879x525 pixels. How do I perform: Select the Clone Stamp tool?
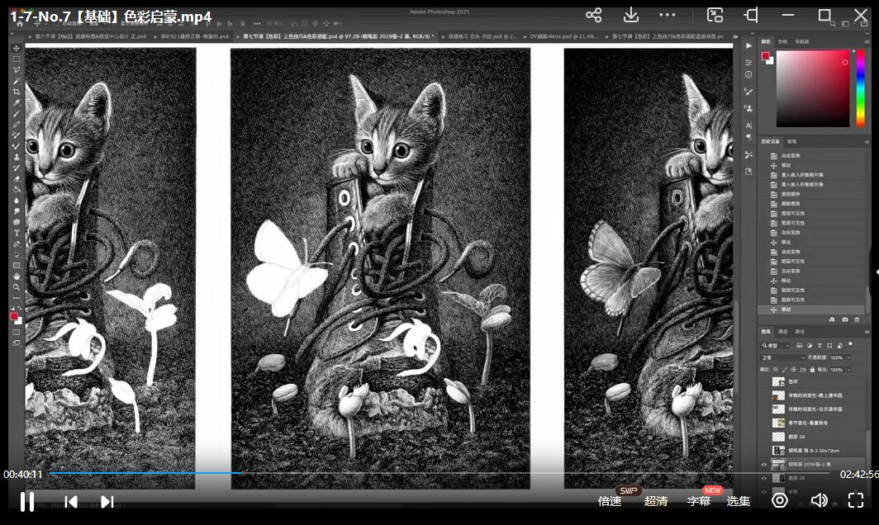(17, 157)
